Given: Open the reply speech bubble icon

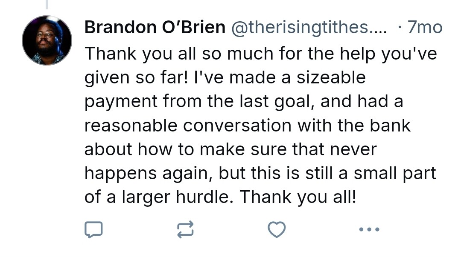Looking at the screenshot, I should click(93, 229).
